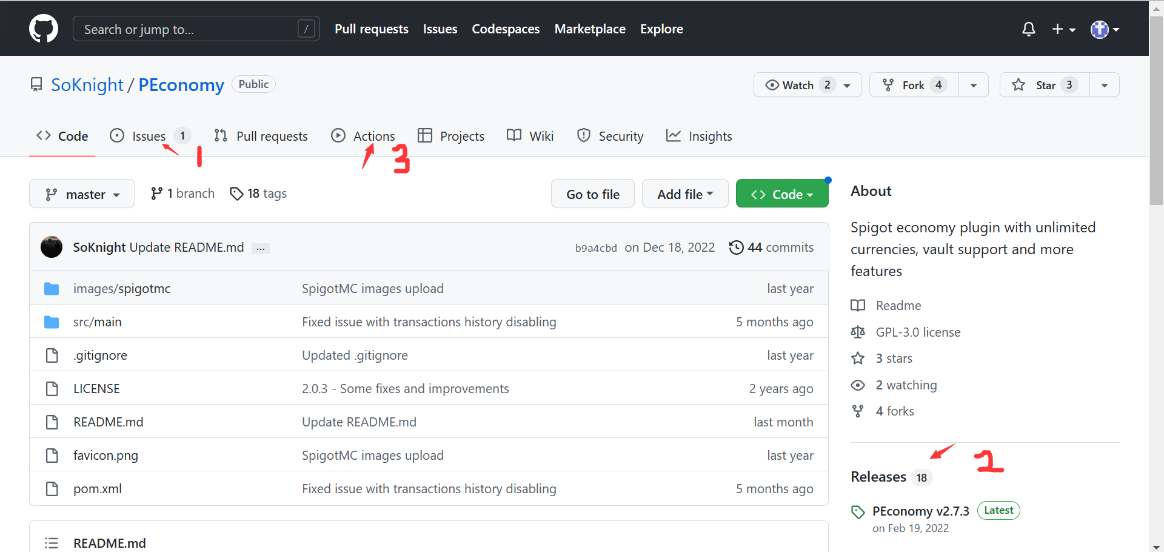Click the src/main folder icon
The width and height of the screenshot is (1164, 552).
click(52, 322)
